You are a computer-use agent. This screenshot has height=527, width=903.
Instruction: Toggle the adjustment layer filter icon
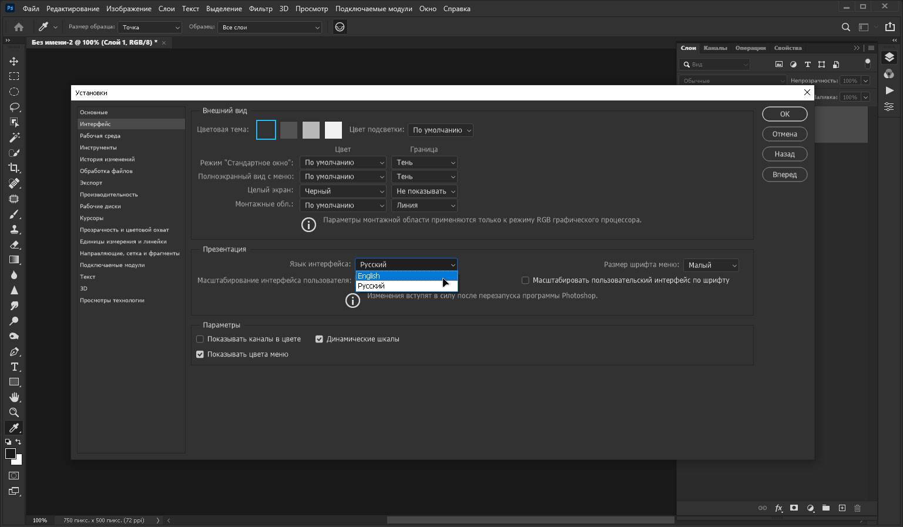(793, 64)
